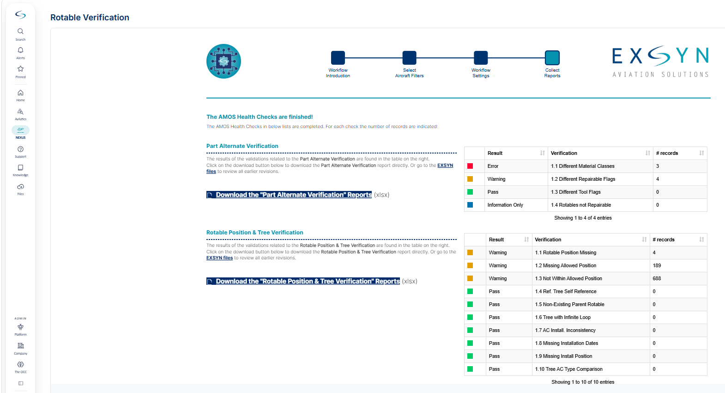Viewport: 725px width, 393px height.
Task: Sort Part Alternate table by # records
Action: (x=680, y=153)
